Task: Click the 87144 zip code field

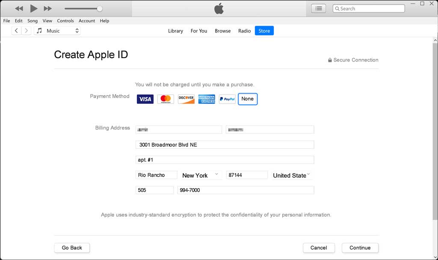Action: click(247, 175)
